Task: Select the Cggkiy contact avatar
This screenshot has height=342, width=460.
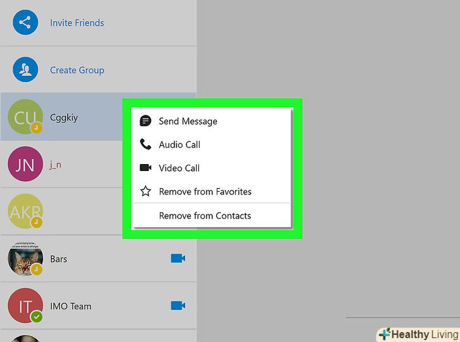Action: click(25, 117)
